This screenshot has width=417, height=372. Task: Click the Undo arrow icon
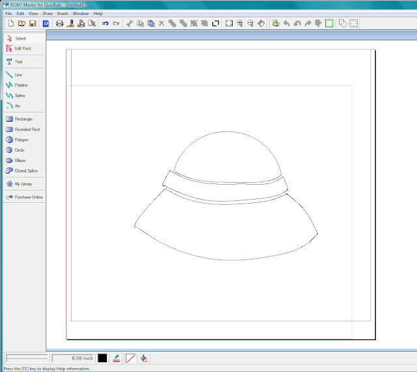pos(106,23)
